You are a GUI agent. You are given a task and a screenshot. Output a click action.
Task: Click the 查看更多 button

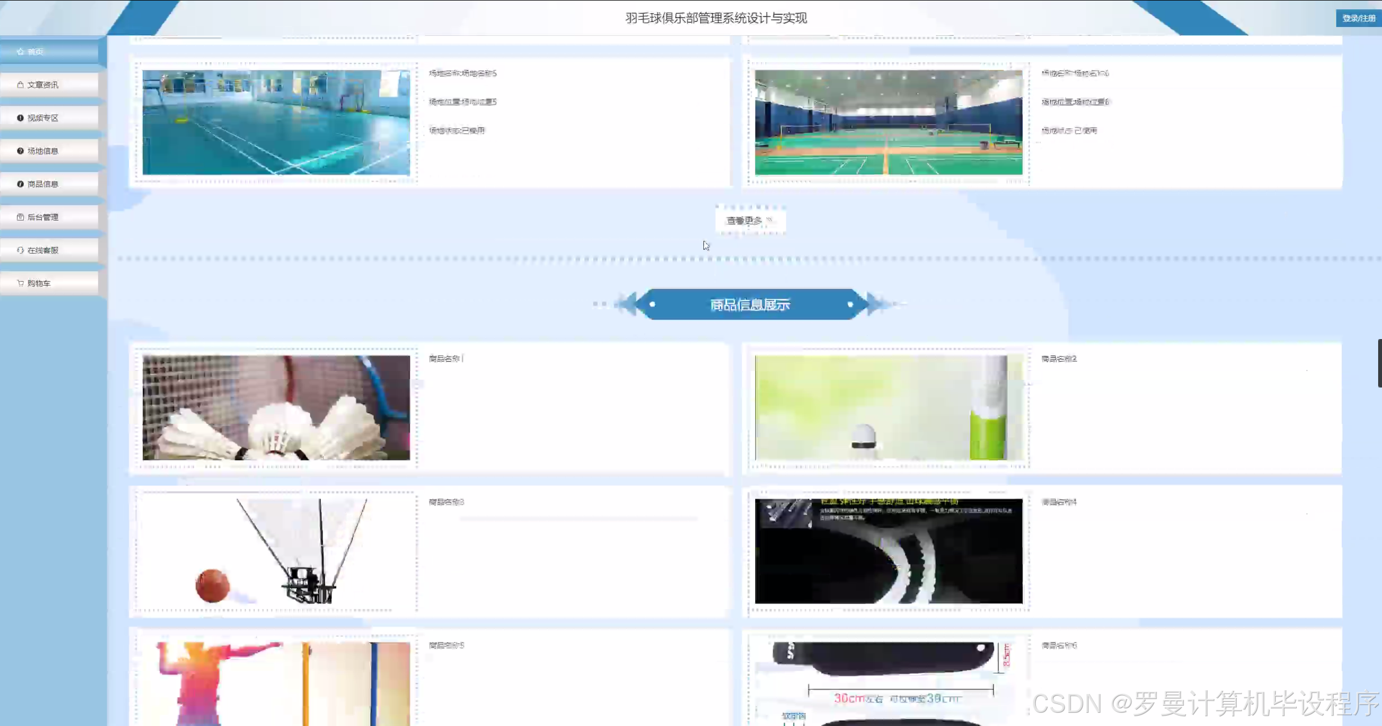click(750, 221)
